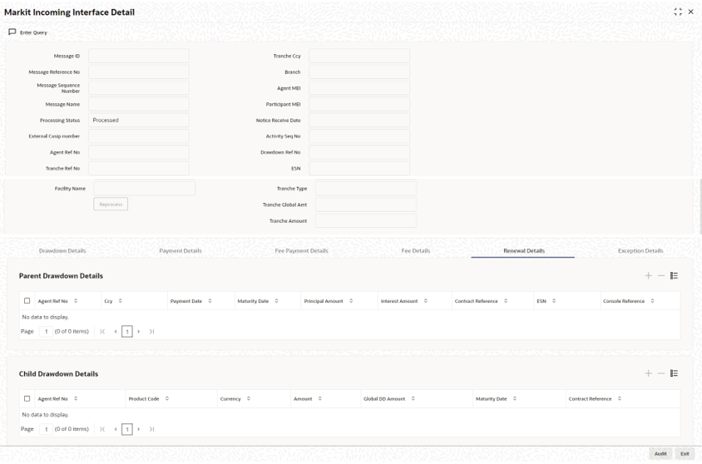Remove a row from Child Drawdown Details

(x=660, y=373)
